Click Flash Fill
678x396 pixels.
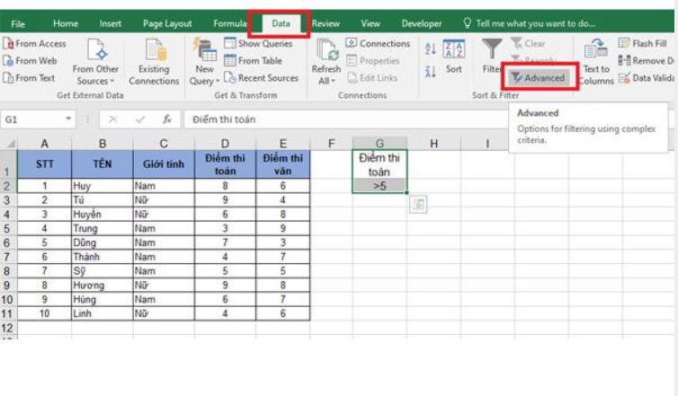[x=643, y=43]
